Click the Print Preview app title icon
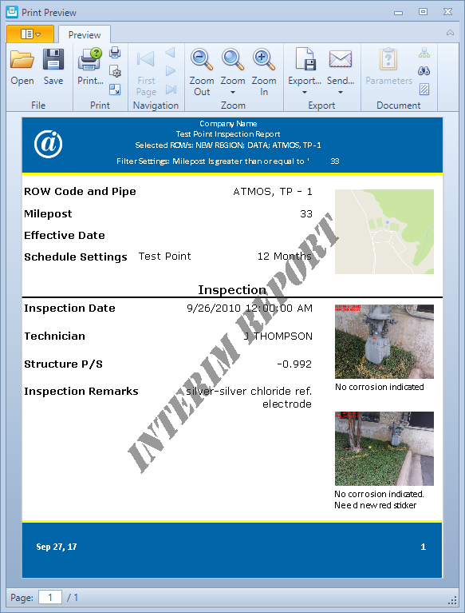This screenshot has height=613, width=465. pyautogui.click(x=12, y=12)
